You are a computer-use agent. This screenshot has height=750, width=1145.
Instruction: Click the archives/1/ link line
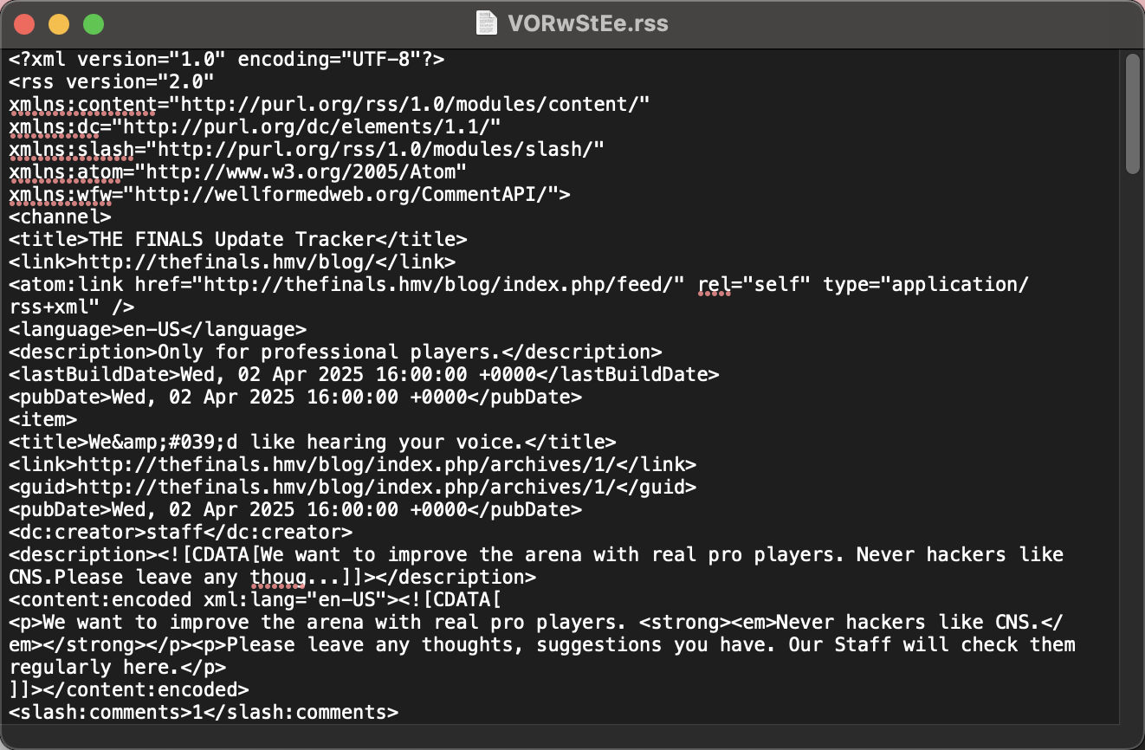353,465
